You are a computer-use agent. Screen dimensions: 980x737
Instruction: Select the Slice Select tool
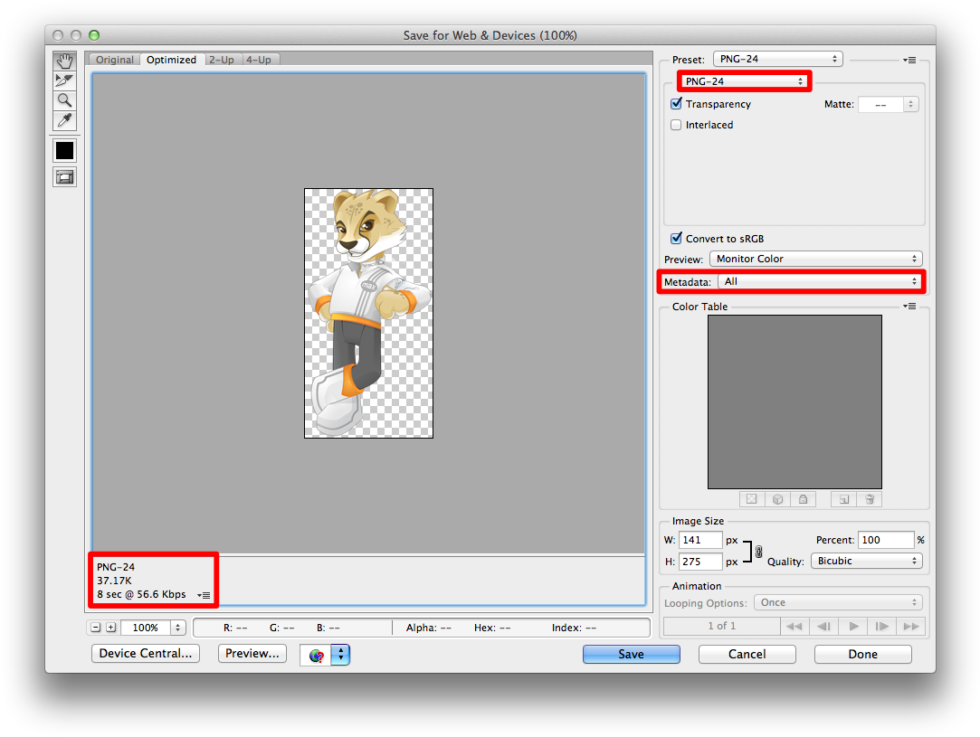point(64,80)
